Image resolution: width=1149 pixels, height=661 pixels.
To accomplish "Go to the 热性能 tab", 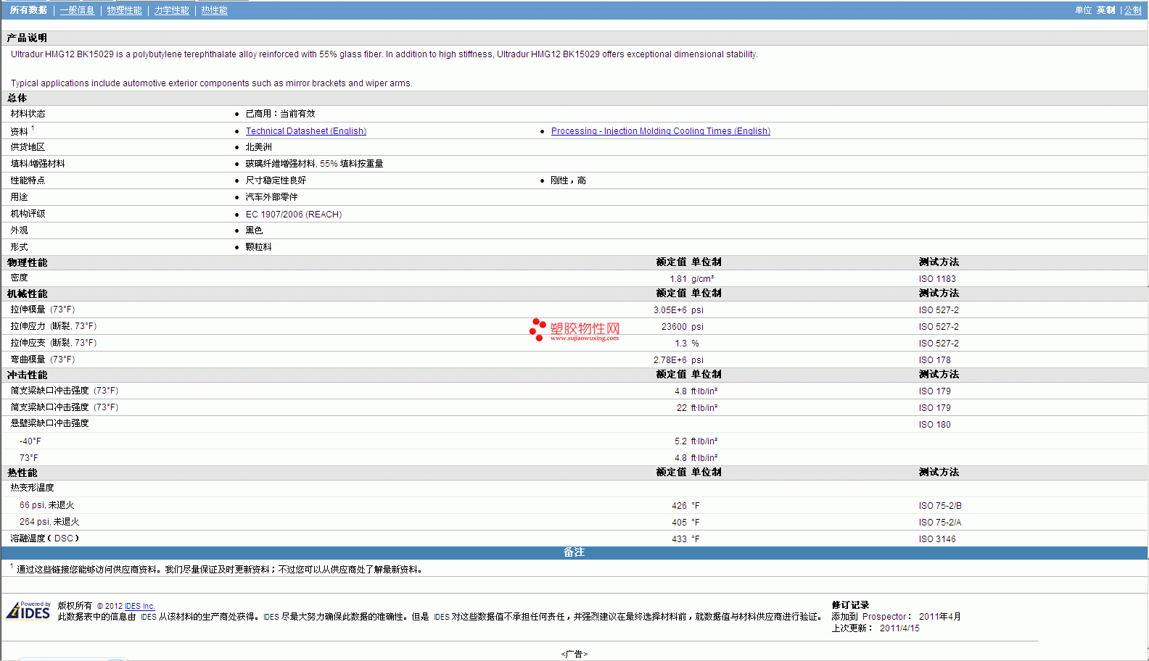I will pyautogui.click(x=214, y=10).
